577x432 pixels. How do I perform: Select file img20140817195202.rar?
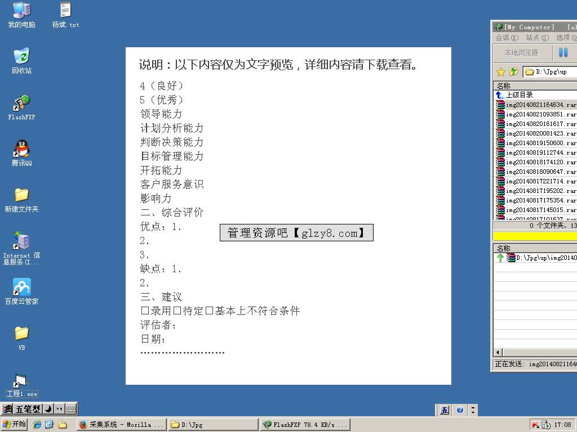coord(535,191)
